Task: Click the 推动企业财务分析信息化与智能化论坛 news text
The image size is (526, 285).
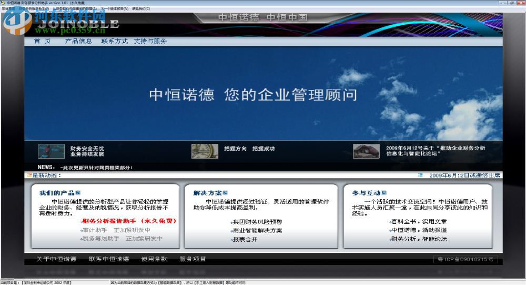Action: tap(436, 151)
